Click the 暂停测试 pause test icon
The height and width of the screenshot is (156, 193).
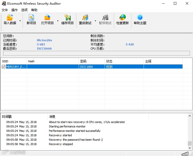click(x=105, y=17)
